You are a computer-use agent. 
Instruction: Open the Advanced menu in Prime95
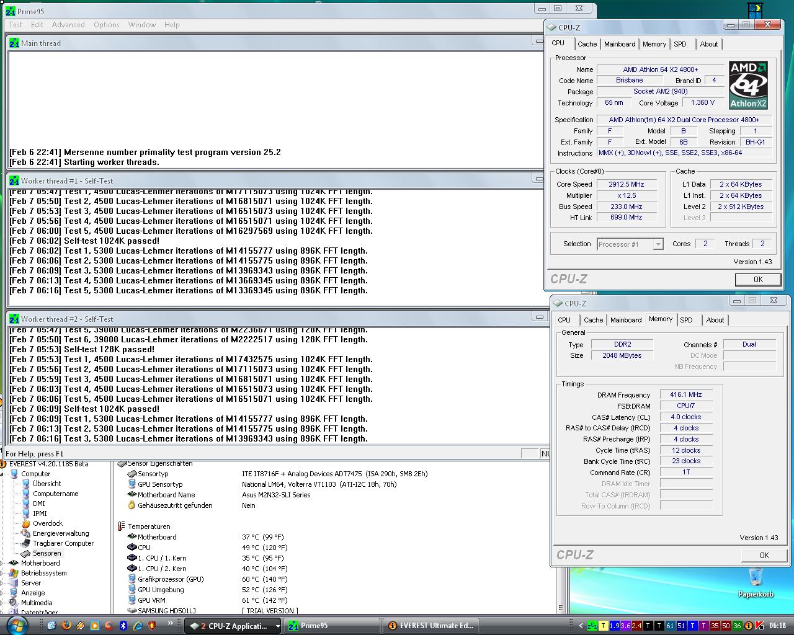(68, 25)
